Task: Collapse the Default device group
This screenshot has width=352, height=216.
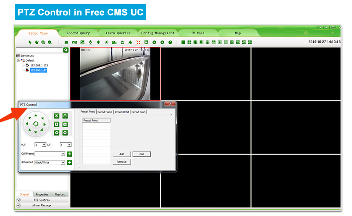Action: coord(18,60)
